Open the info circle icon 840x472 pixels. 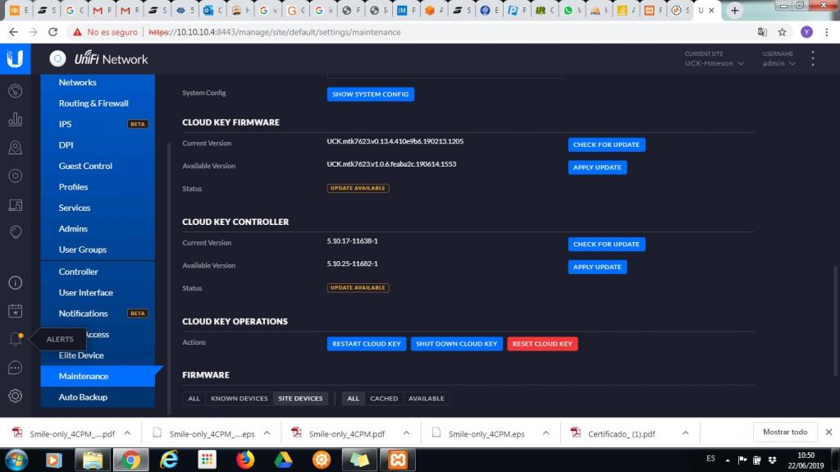[15, 282]
